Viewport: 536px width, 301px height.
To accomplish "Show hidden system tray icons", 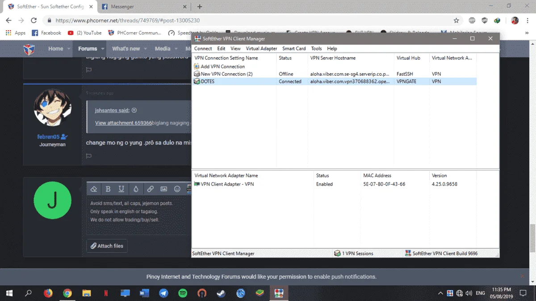I will pyautogui.click(x=440, y=293).
